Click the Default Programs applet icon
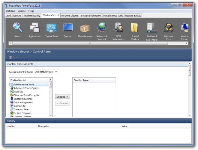 (x=12, y=113)
